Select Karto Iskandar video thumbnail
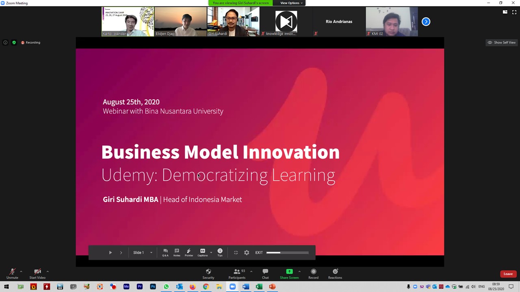The image size is (520, 292). point(128,21)
